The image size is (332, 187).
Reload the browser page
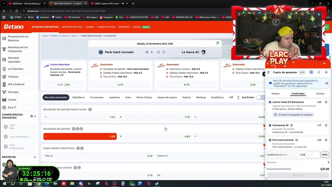click(x=17, y=11)
